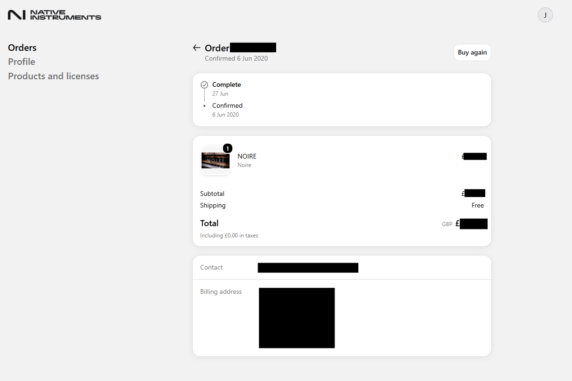Click the Subtotal label
The width and height of the screenshot is (572, 381).
tap(212, 194)
